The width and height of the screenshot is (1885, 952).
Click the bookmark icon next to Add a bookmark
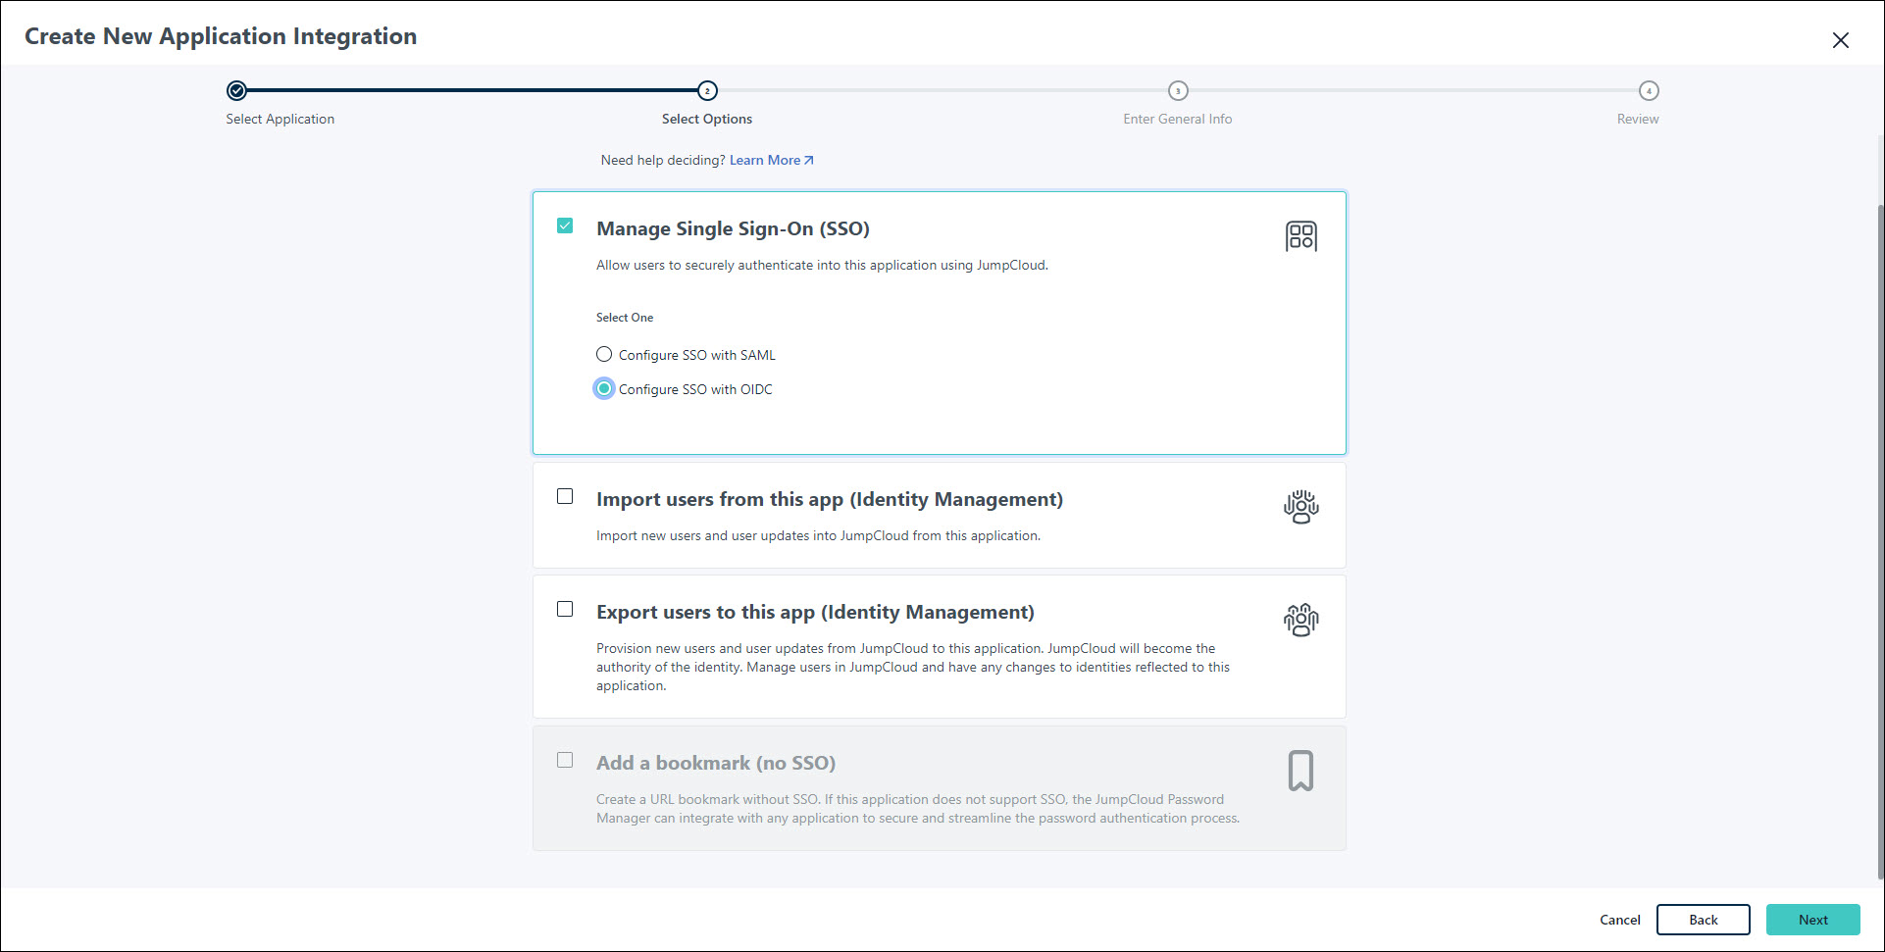pos(1301,771)
